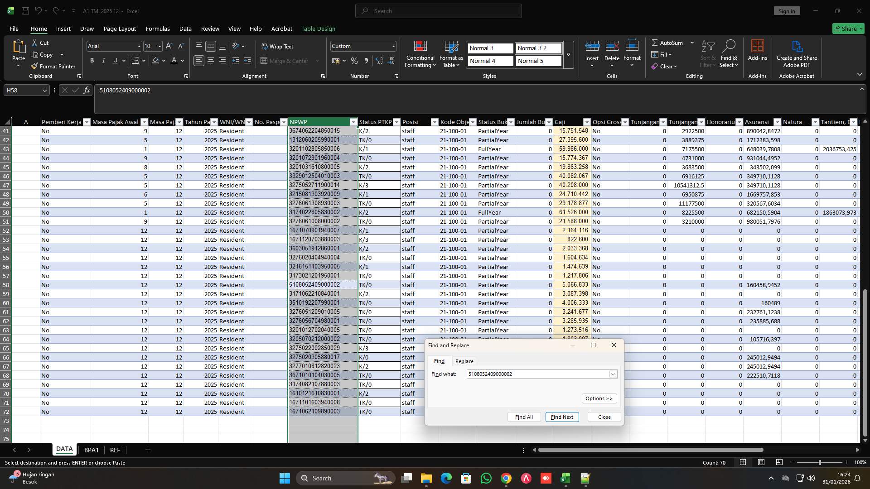Click the Find Next button
The height and width of the screenshot is (489, 870).
[561, 417]
